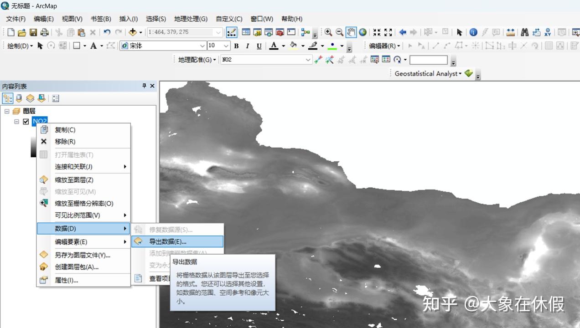Open the 地理处理(G) menu
Image resolution: width=580 pixels, height=328 pixels.
(192, 19)
